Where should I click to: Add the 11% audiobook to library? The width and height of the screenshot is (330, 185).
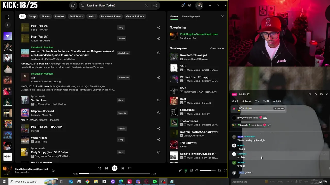click(159, 78)
